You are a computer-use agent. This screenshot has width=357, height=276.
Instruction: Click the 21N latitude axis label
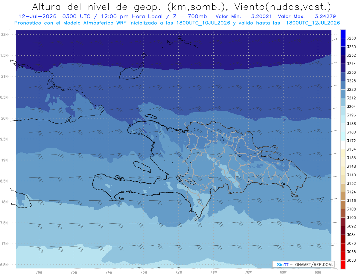pos(5,76)
